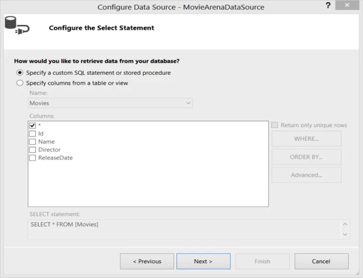363x278 pixels.
Task: Click the 'Columns:' label
Action: 42,116
